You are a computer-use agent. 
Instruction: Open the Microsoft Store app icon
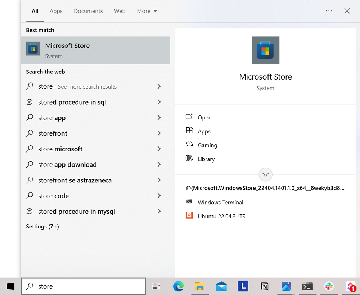(x=265, y=50)
